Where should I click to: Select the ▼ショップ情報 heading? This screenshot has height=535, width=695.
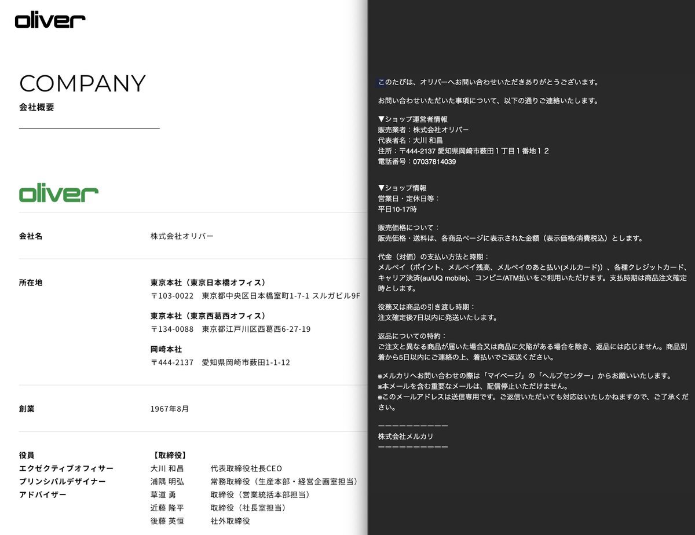[402, 188]
